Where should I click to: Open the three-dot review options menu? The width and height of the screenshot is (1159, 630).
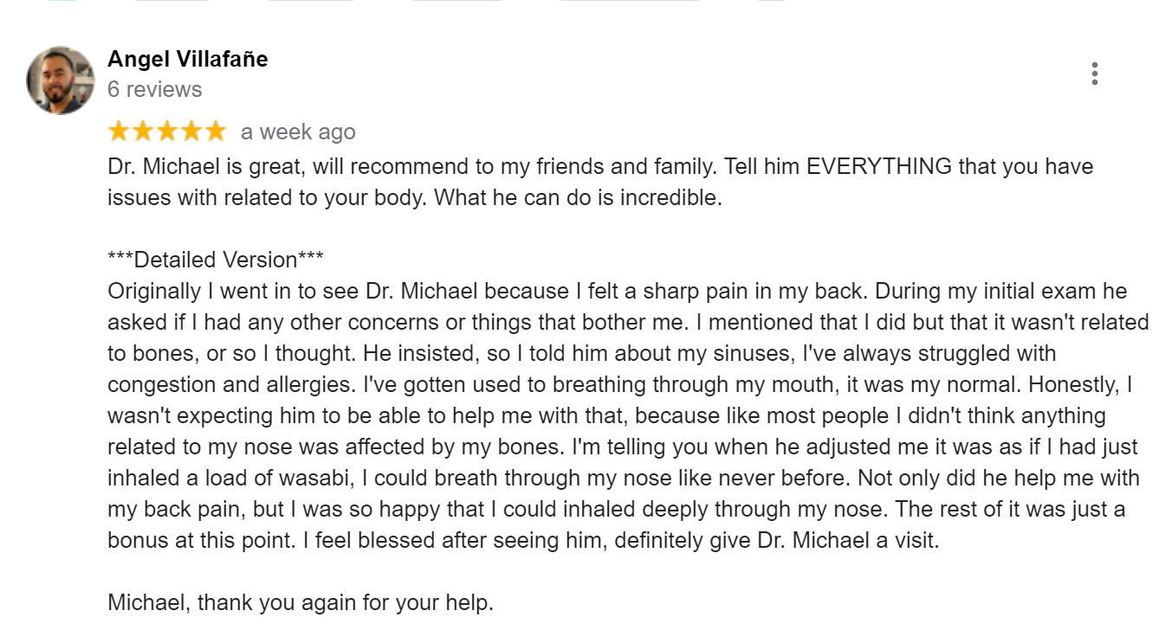[x=1095, y=74]
